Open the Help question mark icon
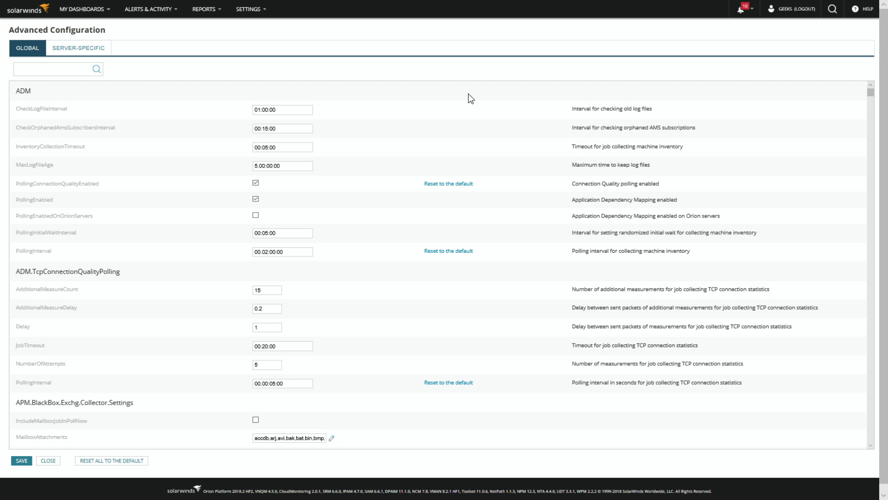 click(855, 9)
